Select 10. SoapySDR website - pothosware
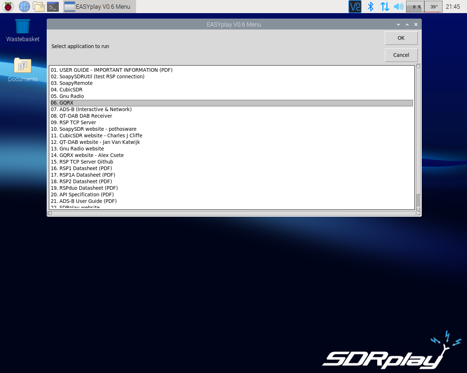Viewport: 467px width, 373px height. click(x=232, y=129)
